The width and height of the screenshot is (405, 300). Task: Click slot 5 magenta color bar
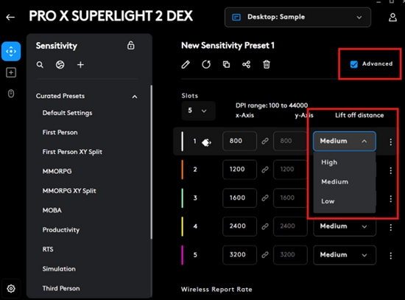pos(183,255)
